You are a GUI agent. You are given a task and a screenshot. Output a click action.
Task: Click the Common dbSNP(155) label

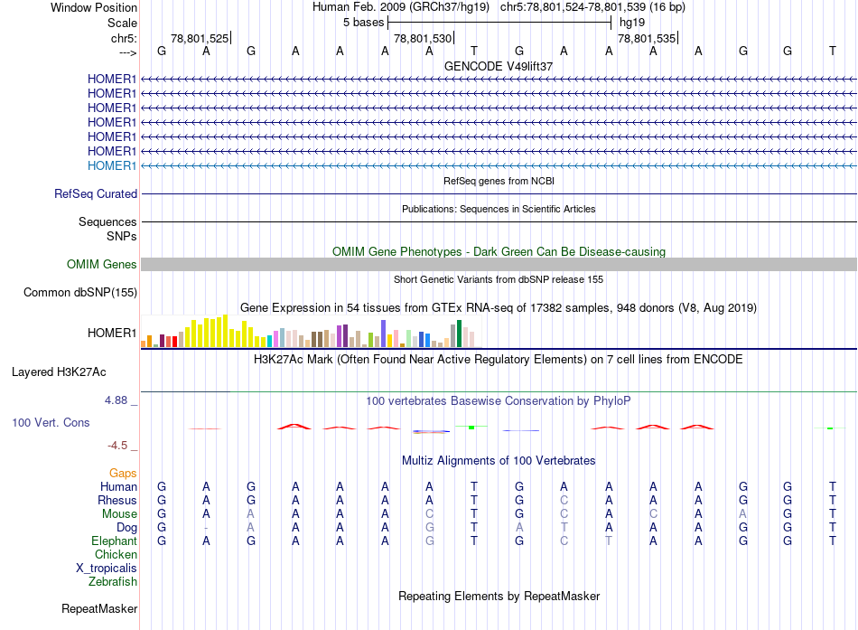79,293
